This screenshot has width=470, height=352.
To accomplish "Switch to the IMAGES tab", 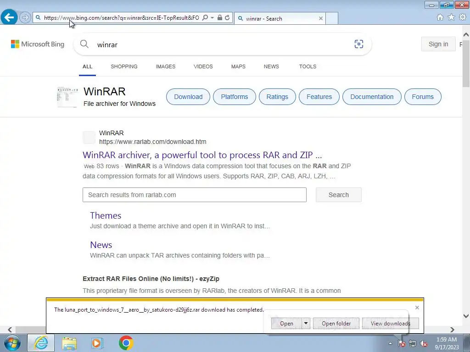I will [165, 66].
